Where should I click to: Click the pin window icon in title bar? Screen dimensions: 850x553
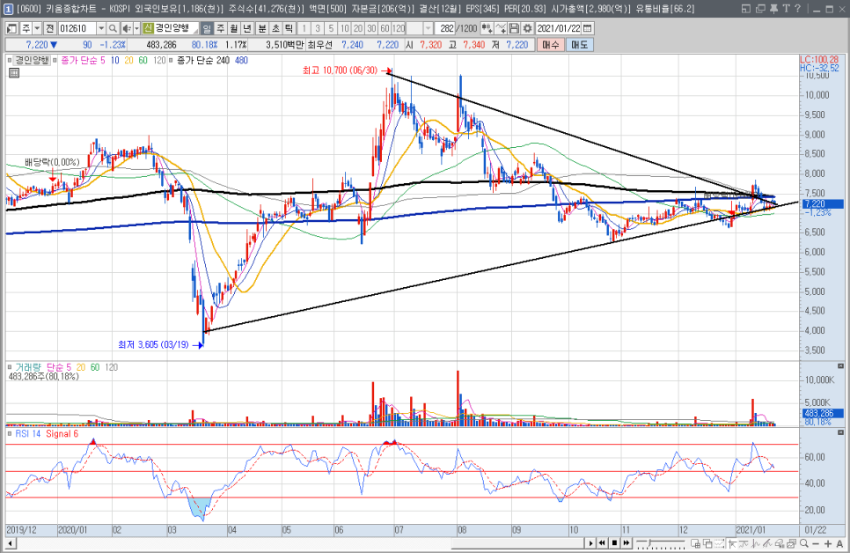pyautogui.click(x=773, y=9)
